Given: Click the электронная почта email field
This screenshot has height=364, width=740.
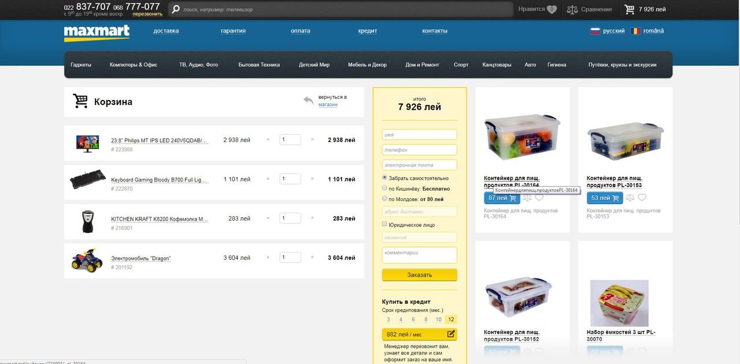Looking at the screenshot, I should click(420, 165).
